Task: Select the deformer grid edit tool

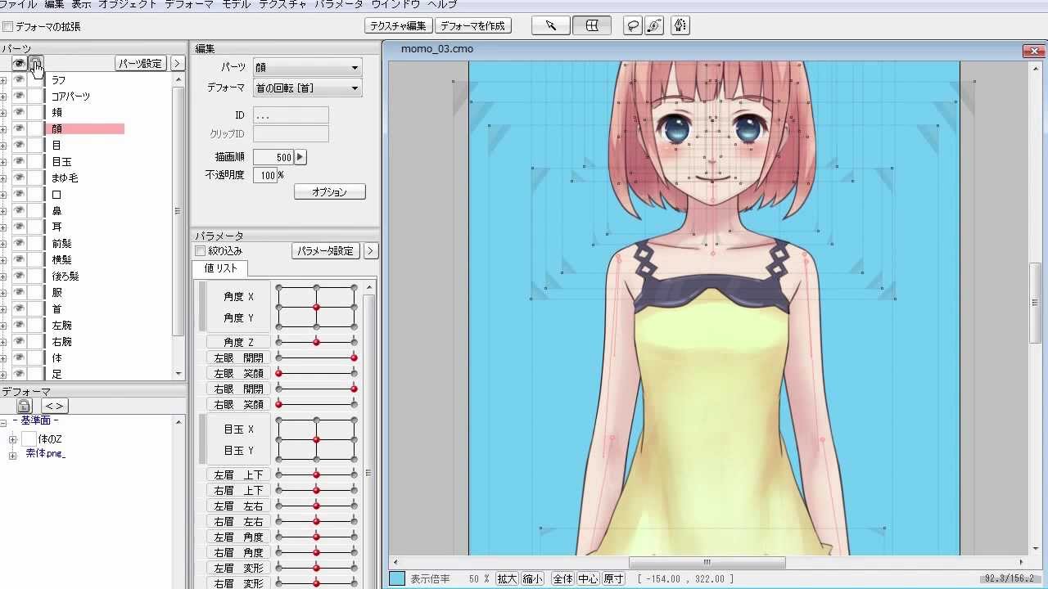Action: pos(591,25)
